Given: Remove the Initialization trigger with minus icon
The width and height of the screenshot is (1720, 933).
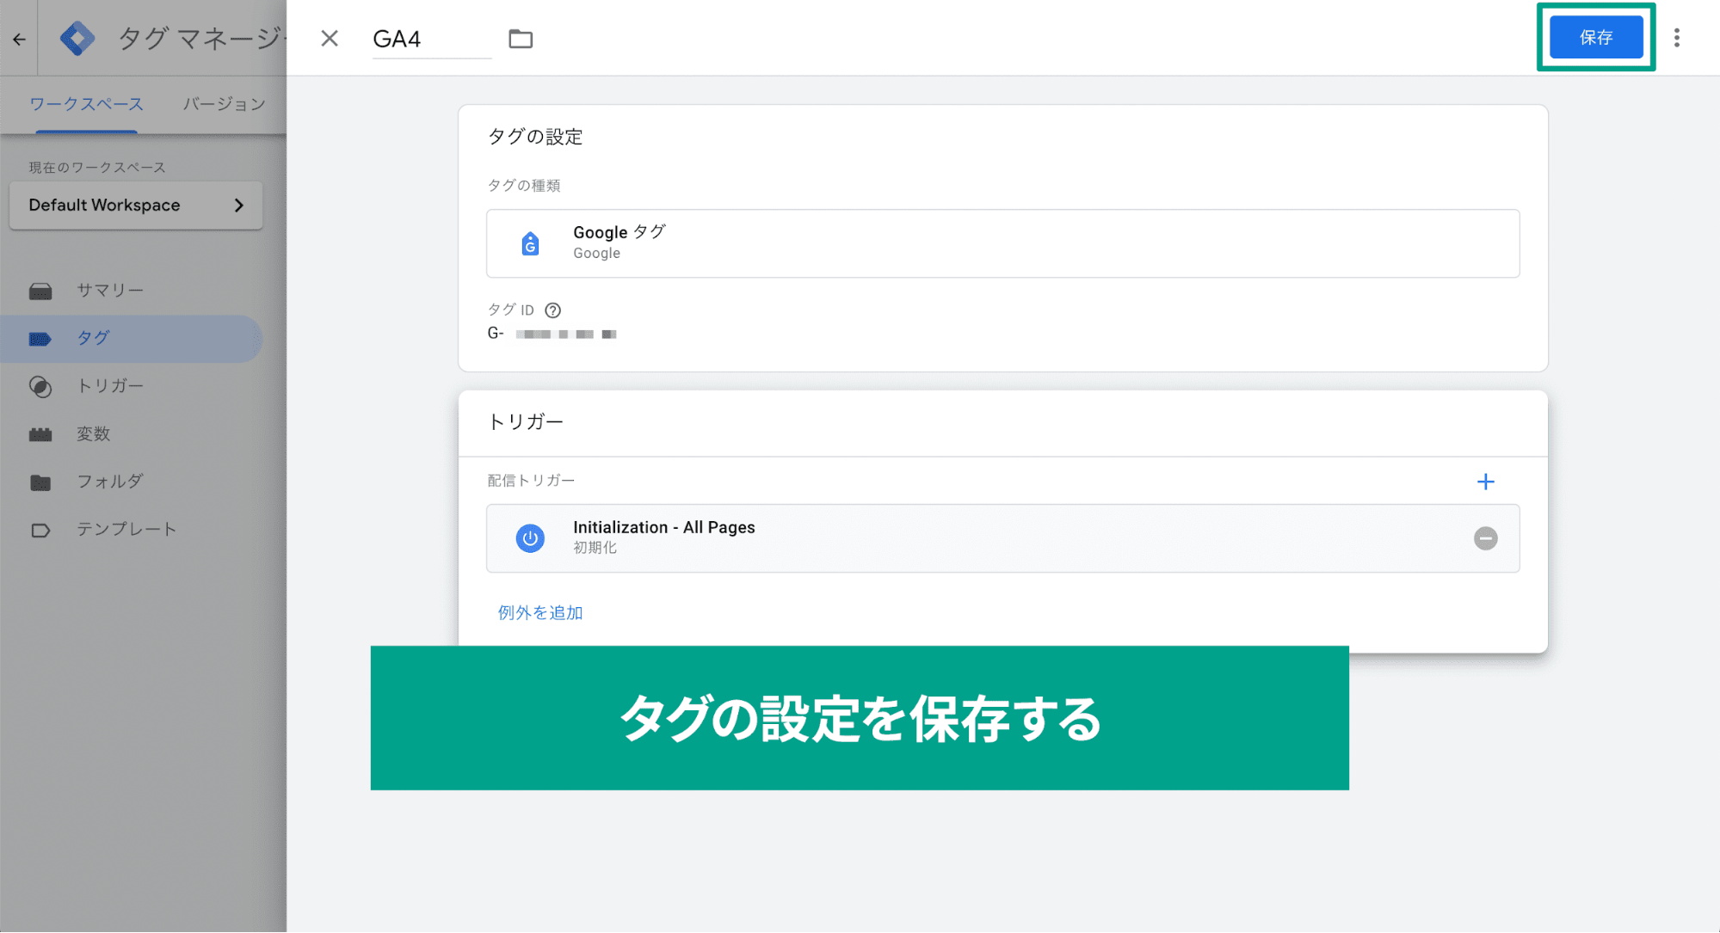Looking at the screenshot, I should [1485, 538].
